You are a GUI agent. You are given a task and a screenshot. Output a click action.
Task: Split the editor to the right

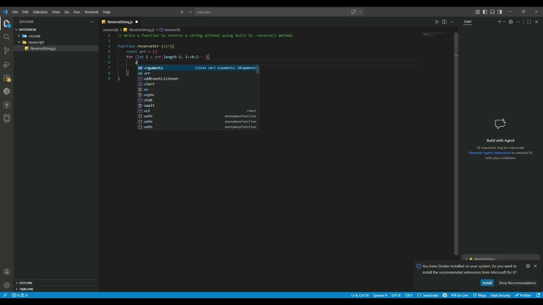tap(444, 22)
